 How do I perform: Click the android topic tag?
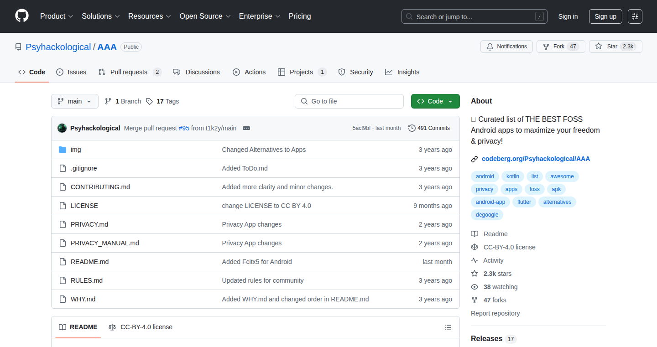click(x=485, y=176)
